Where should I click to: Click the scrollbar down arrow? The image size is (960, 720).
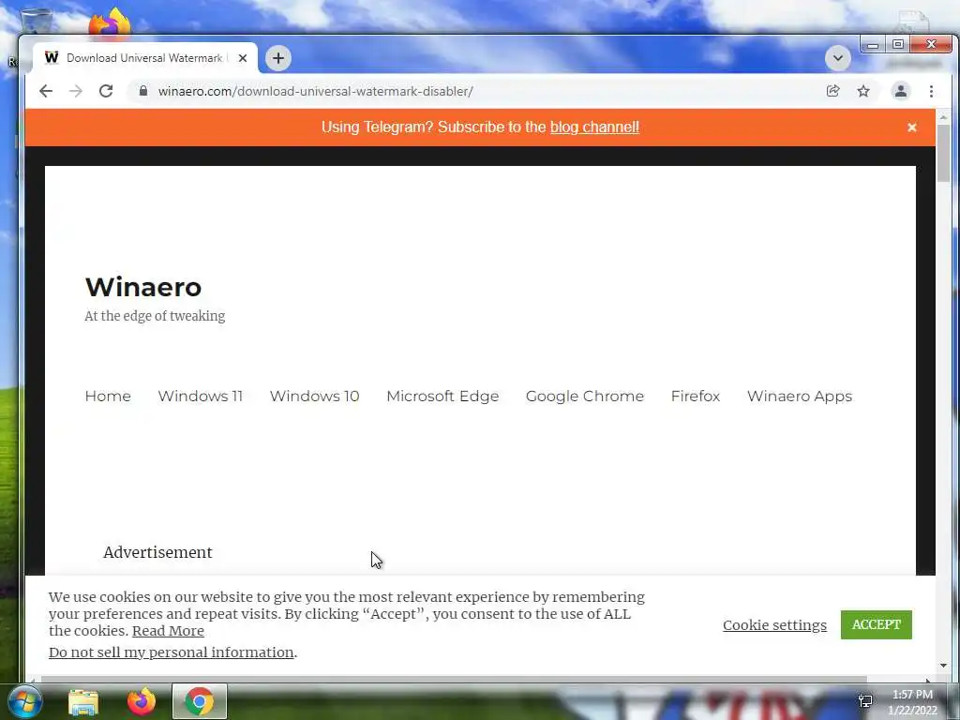(943, 666)
